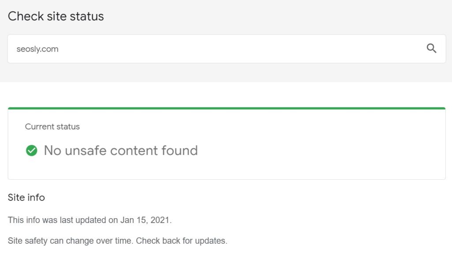Click the green checkmark status icon
The image size is (452, 257).
tap(31, 151)
